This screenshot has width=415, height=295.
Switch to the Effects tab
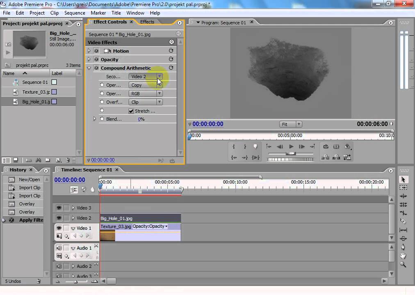coord(147,22)
